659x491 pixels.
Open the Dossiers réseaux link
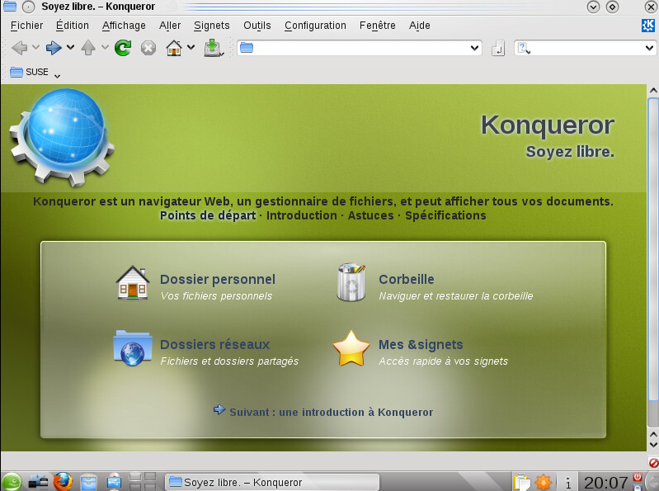tap(214, 345)
